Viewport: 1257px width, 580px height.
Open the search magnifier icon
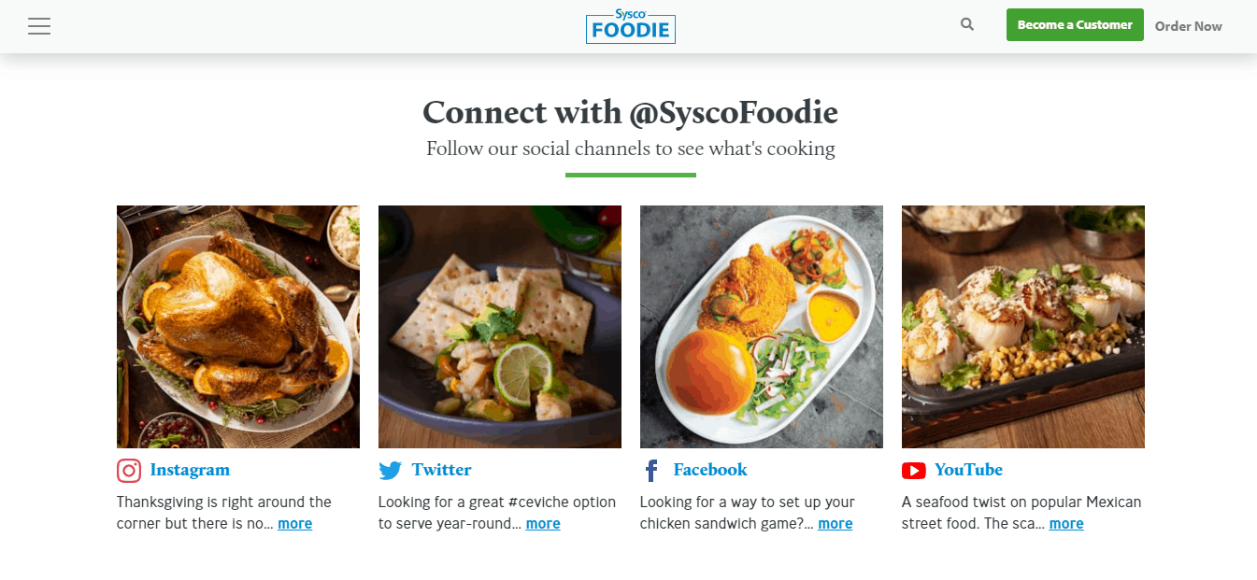(966, 23)
